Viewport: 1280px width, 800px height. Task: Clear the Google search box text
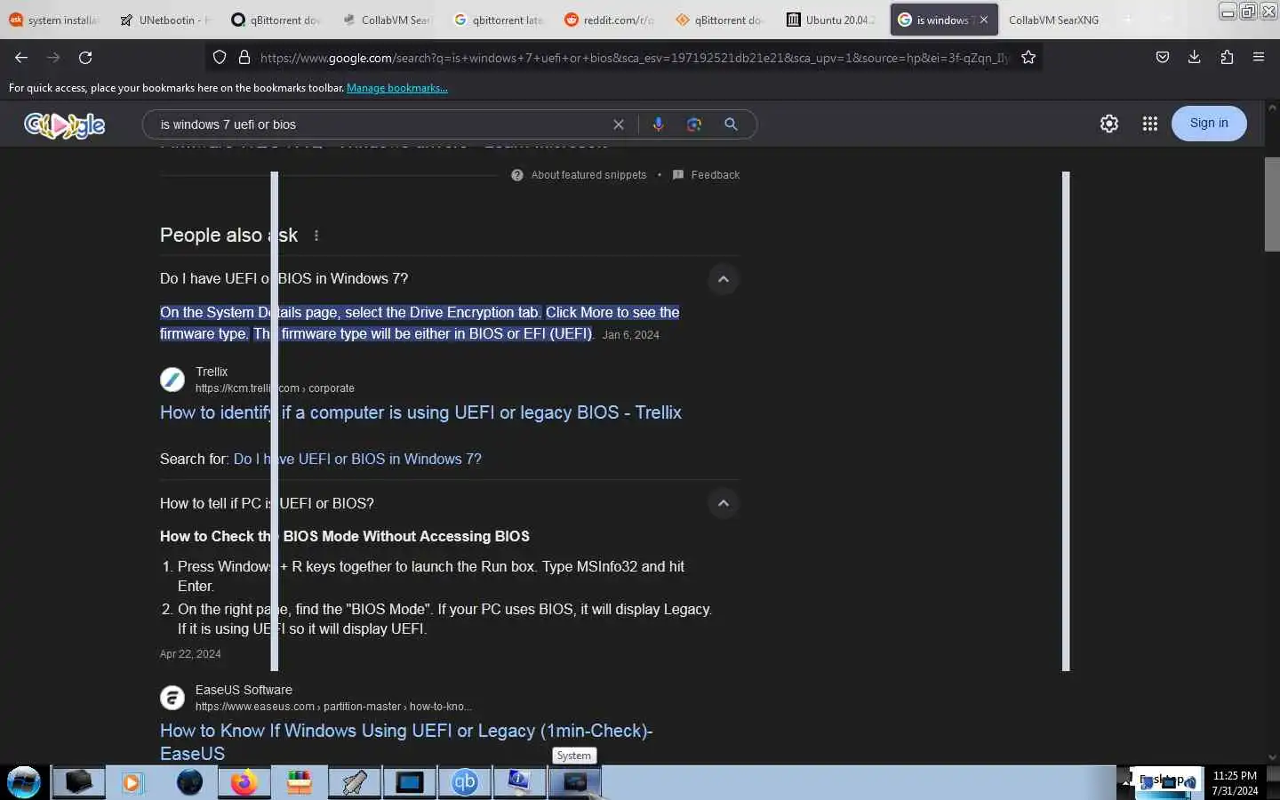click(619, 124)
